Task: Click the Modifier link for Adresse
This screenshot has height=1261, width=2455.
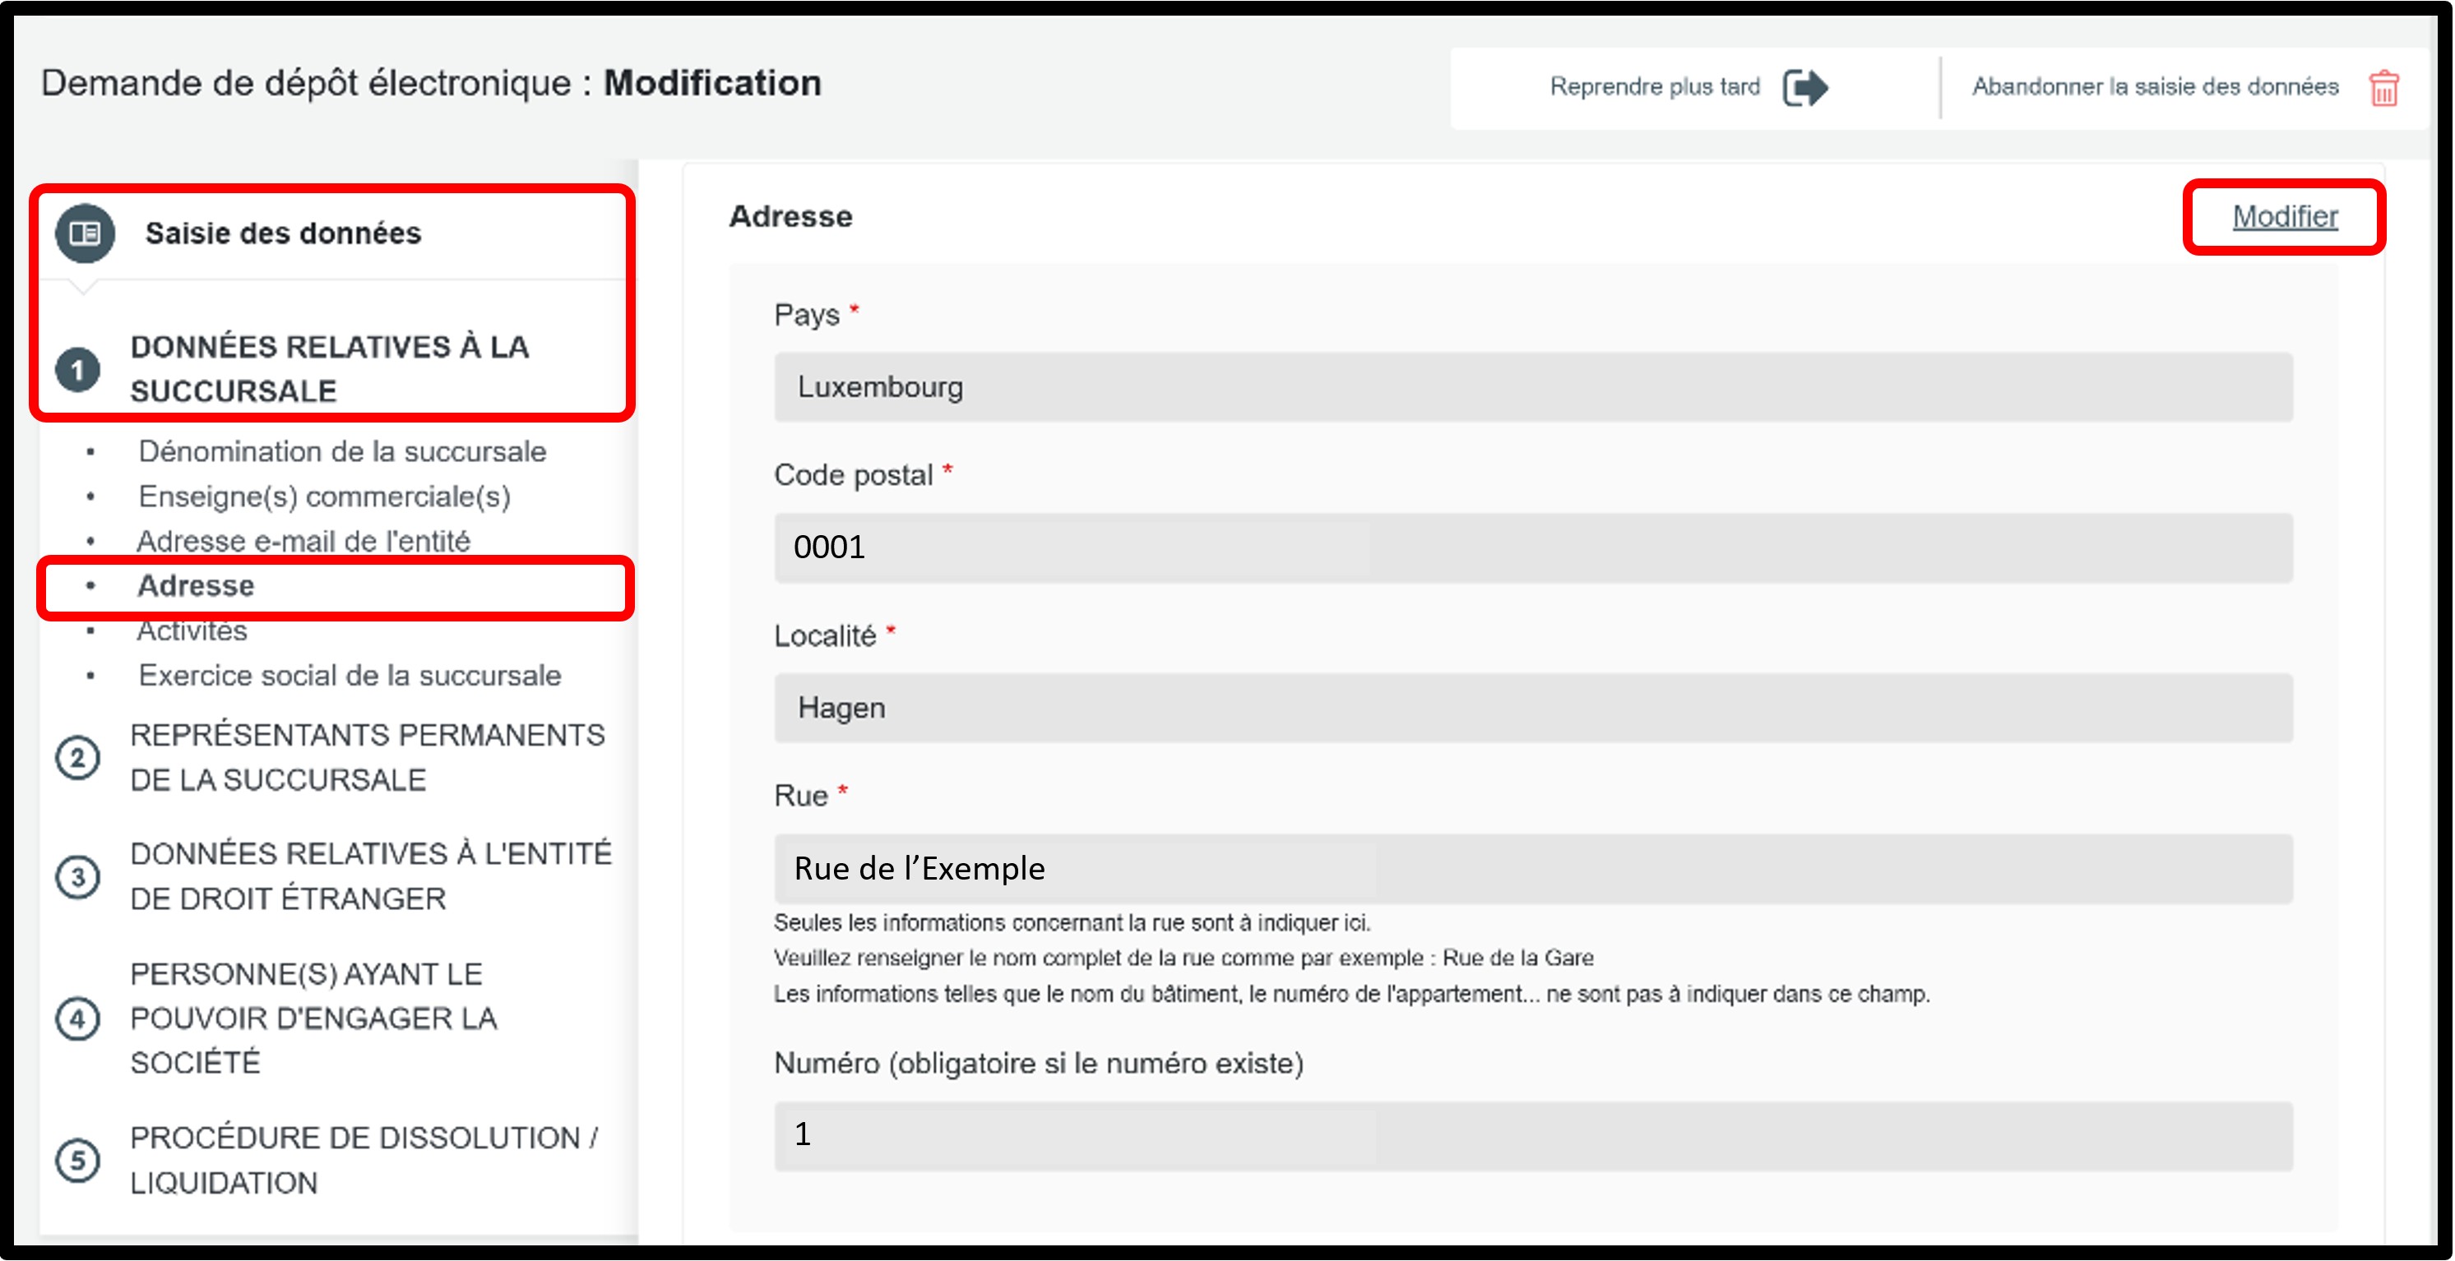Action: point(2285,217)
